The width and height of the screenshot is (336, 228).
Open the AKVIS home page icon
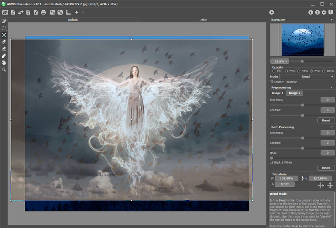(x=5, y=12)
